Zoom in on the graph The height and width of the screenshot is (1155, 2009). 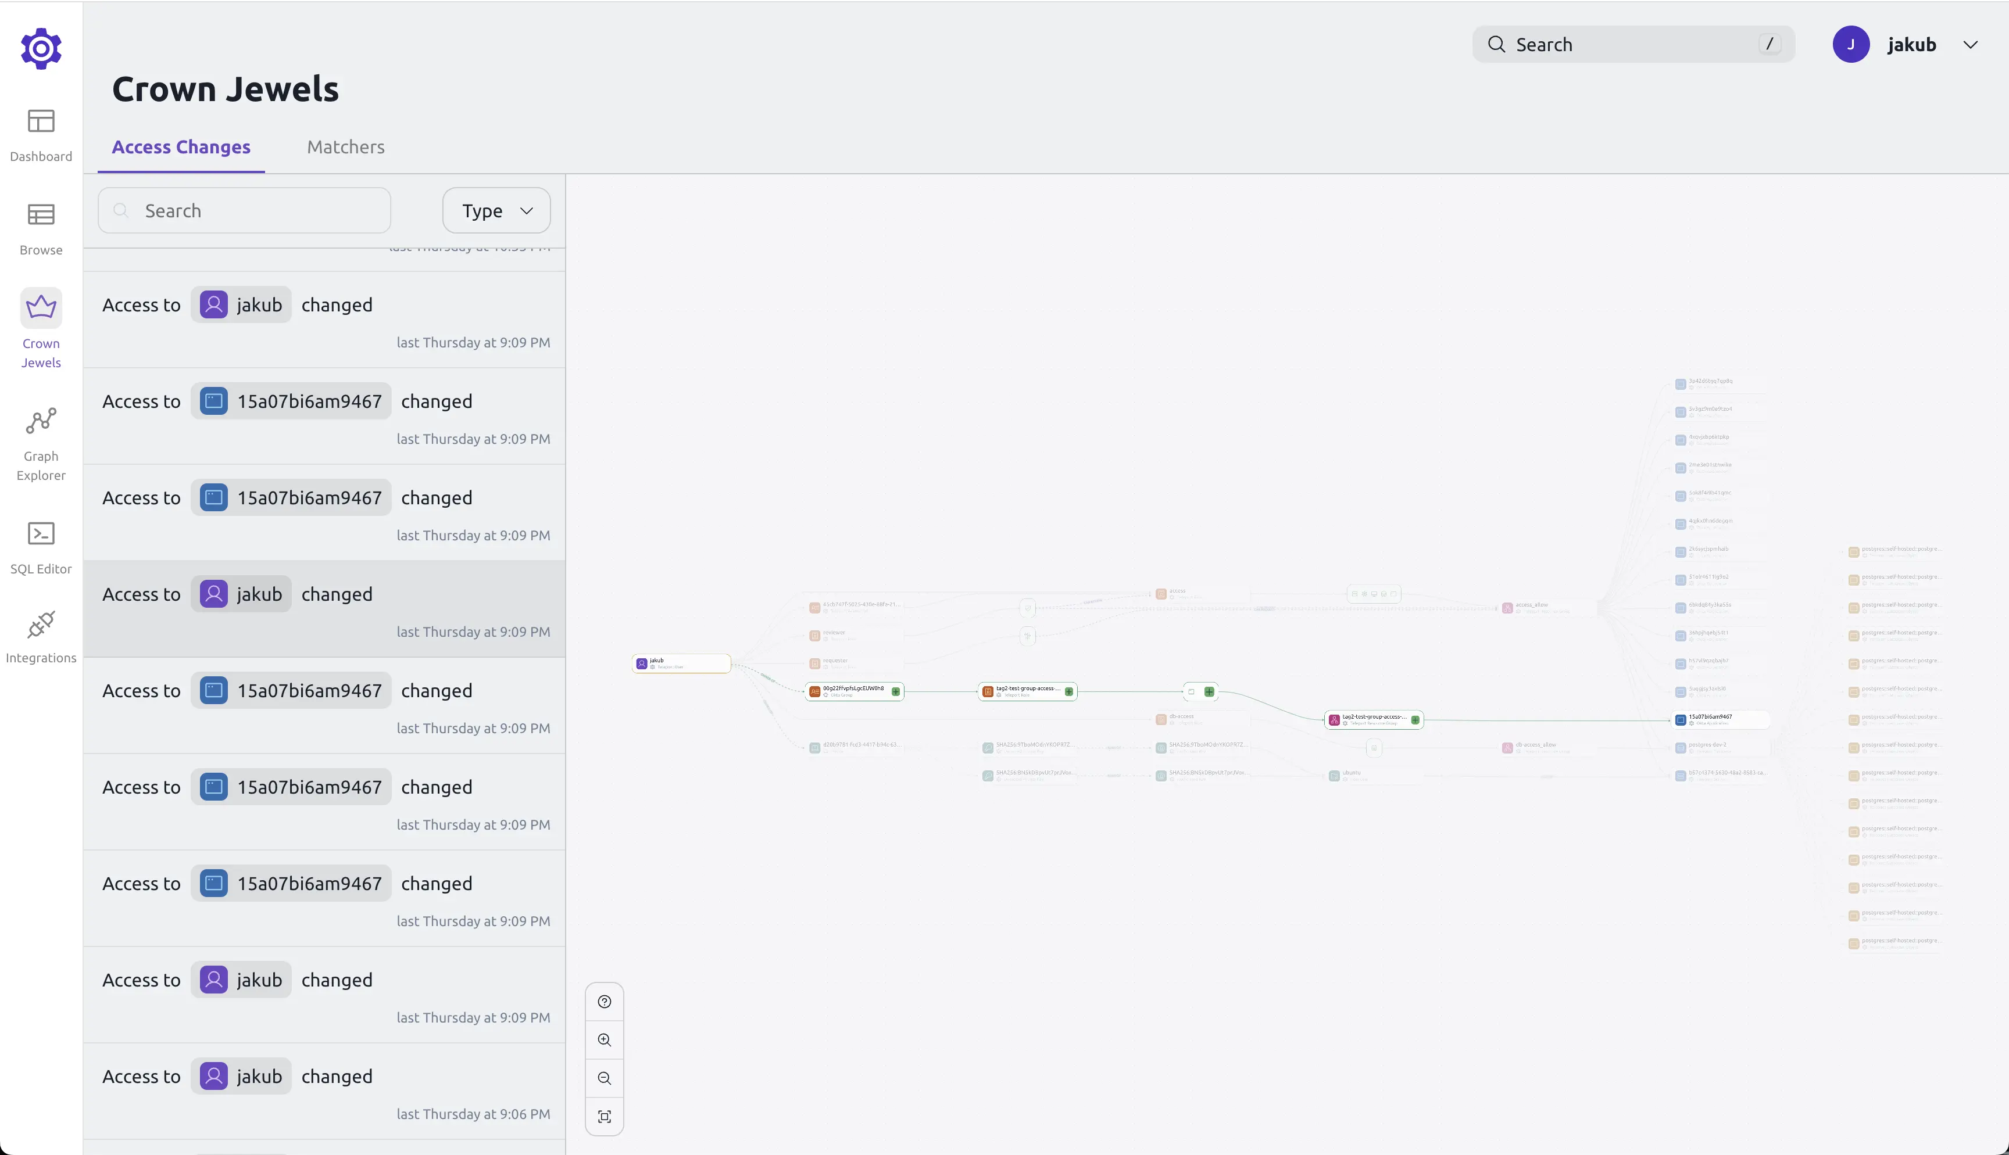(x=604, y=1040)
